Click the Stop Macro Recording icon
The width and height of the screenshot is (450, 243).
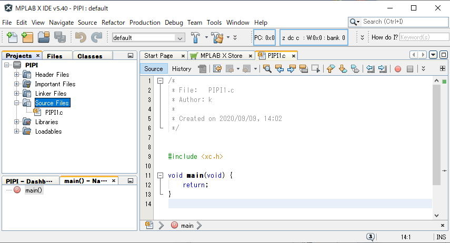coord(410,69)
